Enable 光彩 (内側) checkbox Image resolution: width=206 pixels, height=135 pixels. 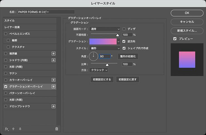coord(6,67)
